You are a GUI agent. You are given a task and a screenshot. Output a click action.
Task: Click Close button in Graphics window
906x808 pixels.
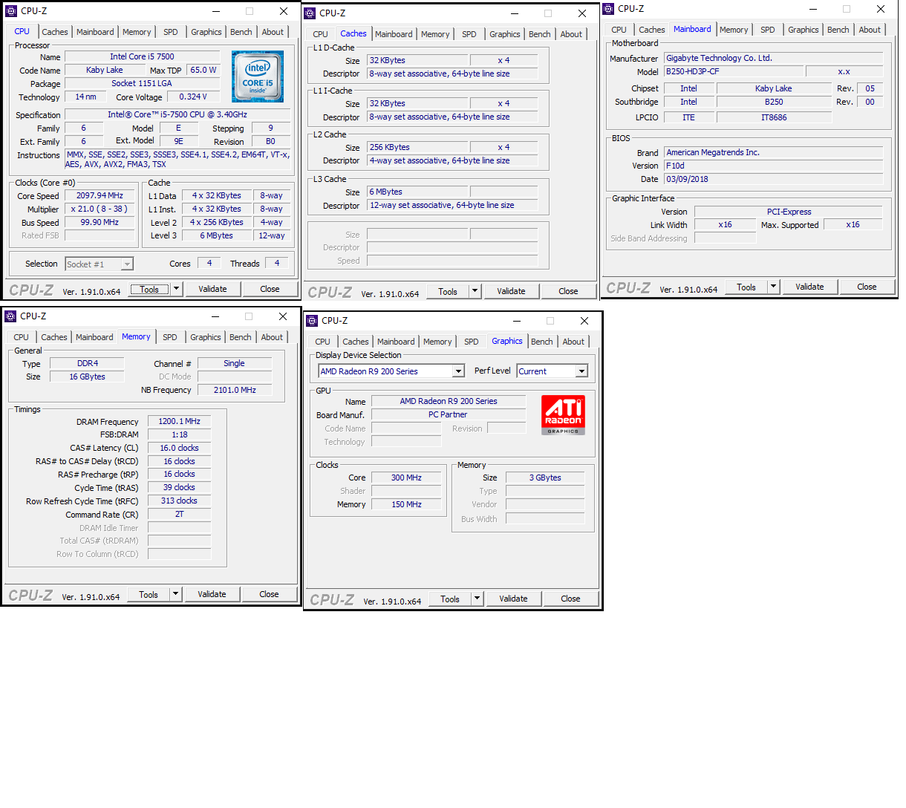tap(571, 599)
